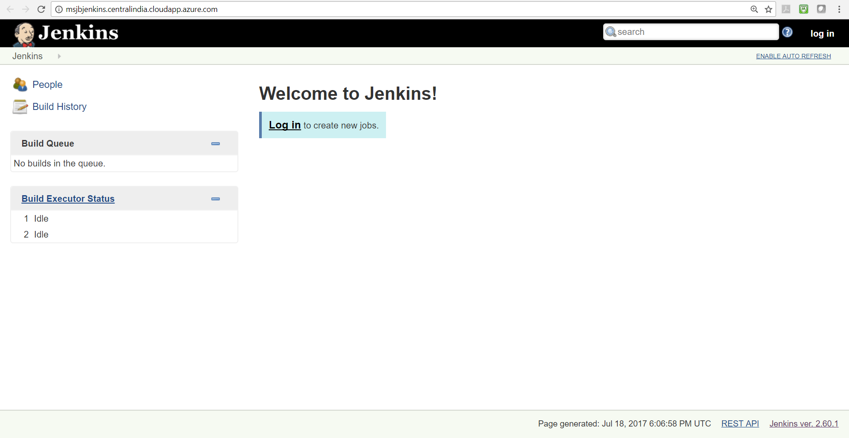Enable auto refresh link
The height and width of the screenshot is (438, 849).
(x=793, y=56)
